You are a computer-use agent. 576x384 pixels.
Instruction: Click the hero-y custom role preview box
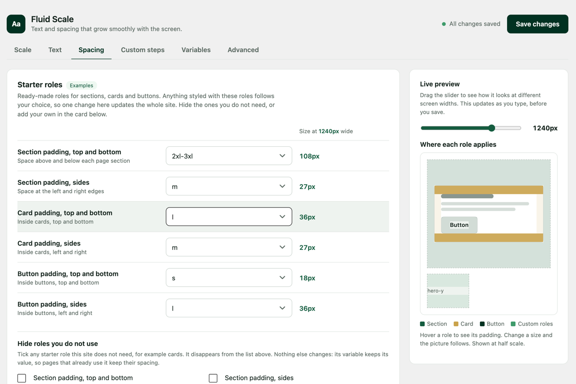[448, 291]
